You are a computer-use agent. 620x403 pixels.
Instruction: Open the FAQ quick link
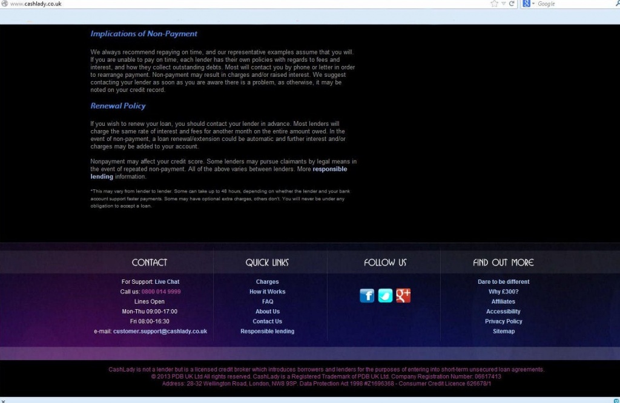(267, 302)
